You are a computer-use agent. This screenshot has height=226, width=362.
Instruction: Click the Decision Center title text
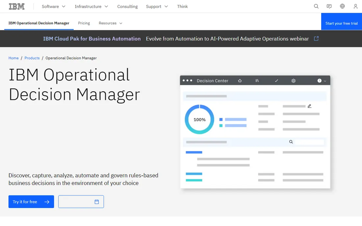coord(212,80)
